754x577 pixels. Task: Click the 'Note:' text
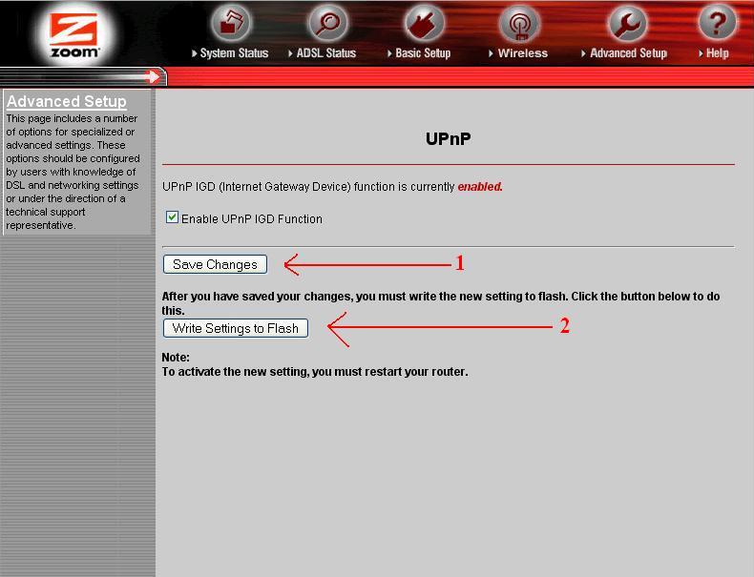tap(176, 358)
